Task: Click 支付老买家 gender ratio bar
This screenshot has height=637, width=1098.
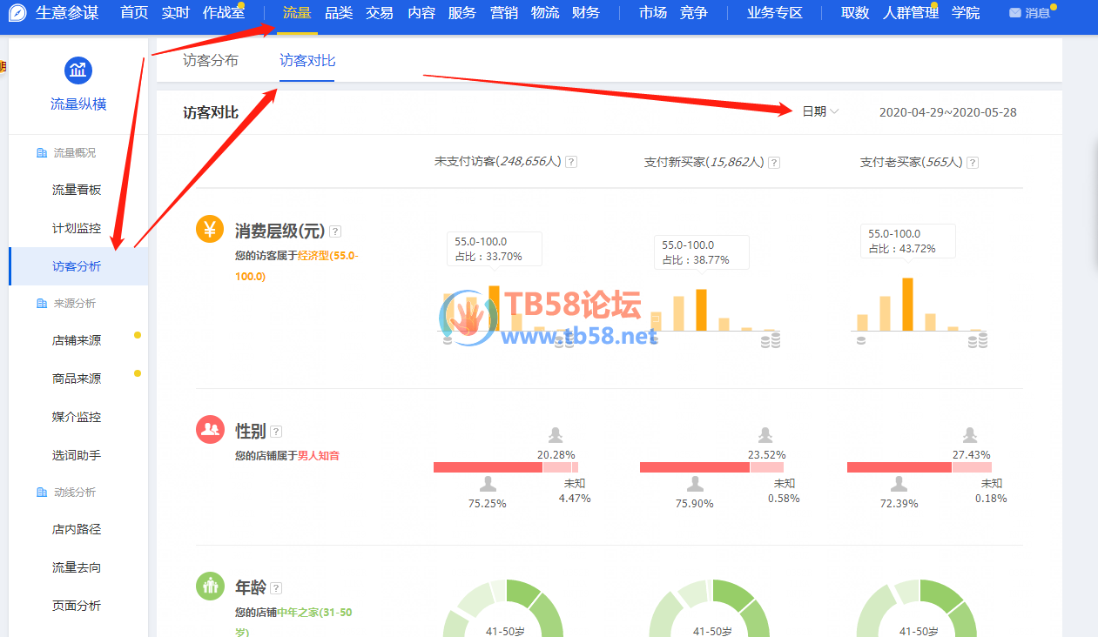Action: tap(919, 467)
